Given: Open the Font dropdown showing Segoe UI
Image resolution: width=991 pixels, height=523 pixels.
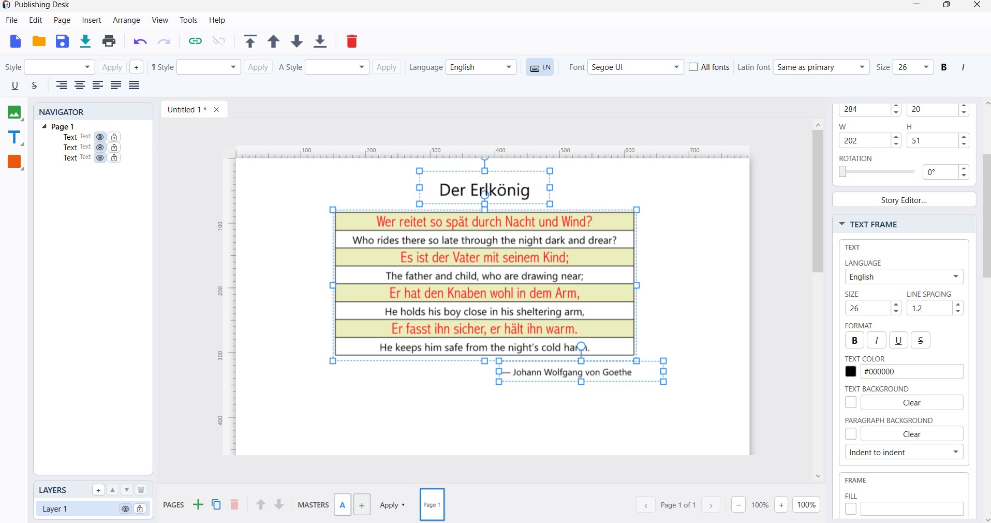Looking at the screenshot, I should tap(635, 67).
